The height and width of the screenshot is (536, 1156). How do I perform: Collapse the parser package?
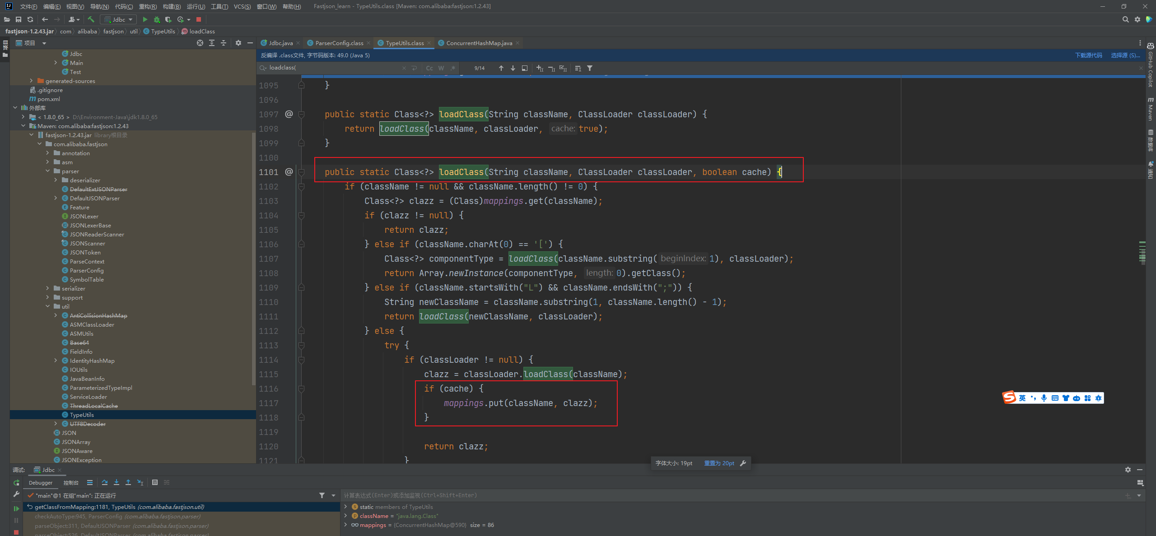(47, 171)
